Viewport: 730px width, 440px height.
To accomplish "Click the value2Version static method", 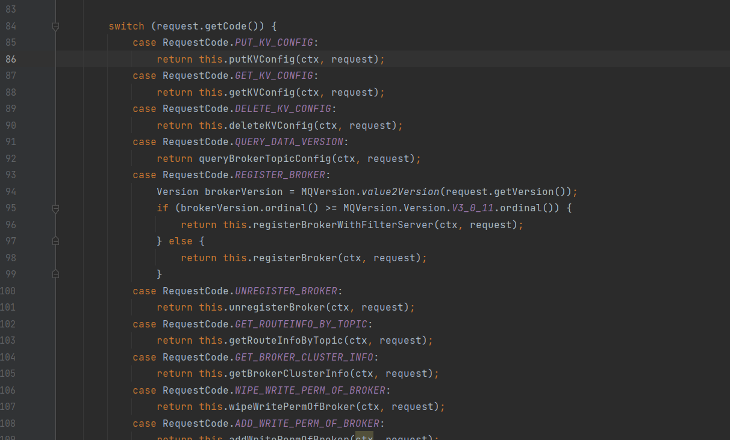I will click(x=400, y=191).
